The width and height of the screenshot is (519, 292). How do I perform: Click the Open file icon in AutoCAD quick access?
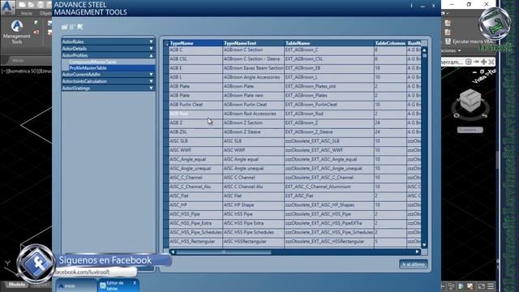pos(31,5)
